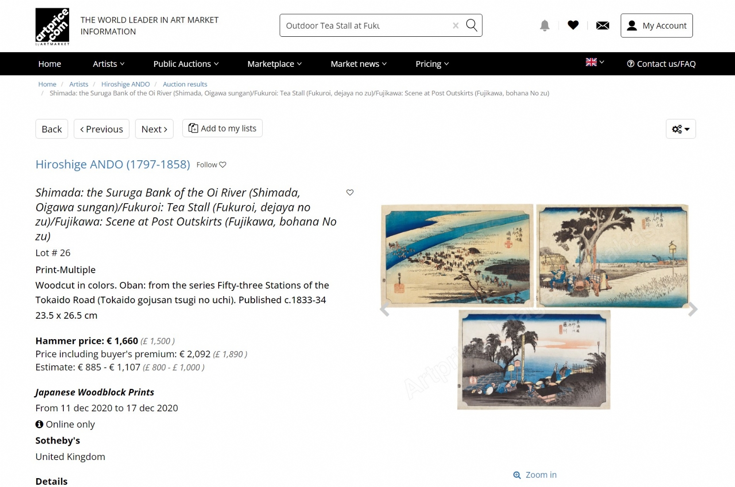Image resolution: width=735 pixels, height=487 pixels.
Task: Toggle favorite heart beside lot title
Action: (x=350, y=193)
